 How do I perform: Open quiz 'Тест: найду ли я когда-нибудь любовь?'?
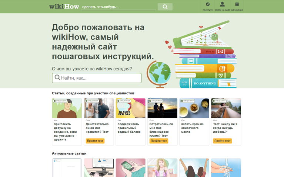click(x=225, y=128)
